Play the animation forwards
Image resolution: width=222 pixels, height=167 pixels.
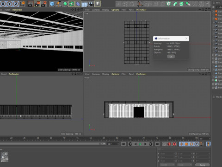click(x=140, y=144)
